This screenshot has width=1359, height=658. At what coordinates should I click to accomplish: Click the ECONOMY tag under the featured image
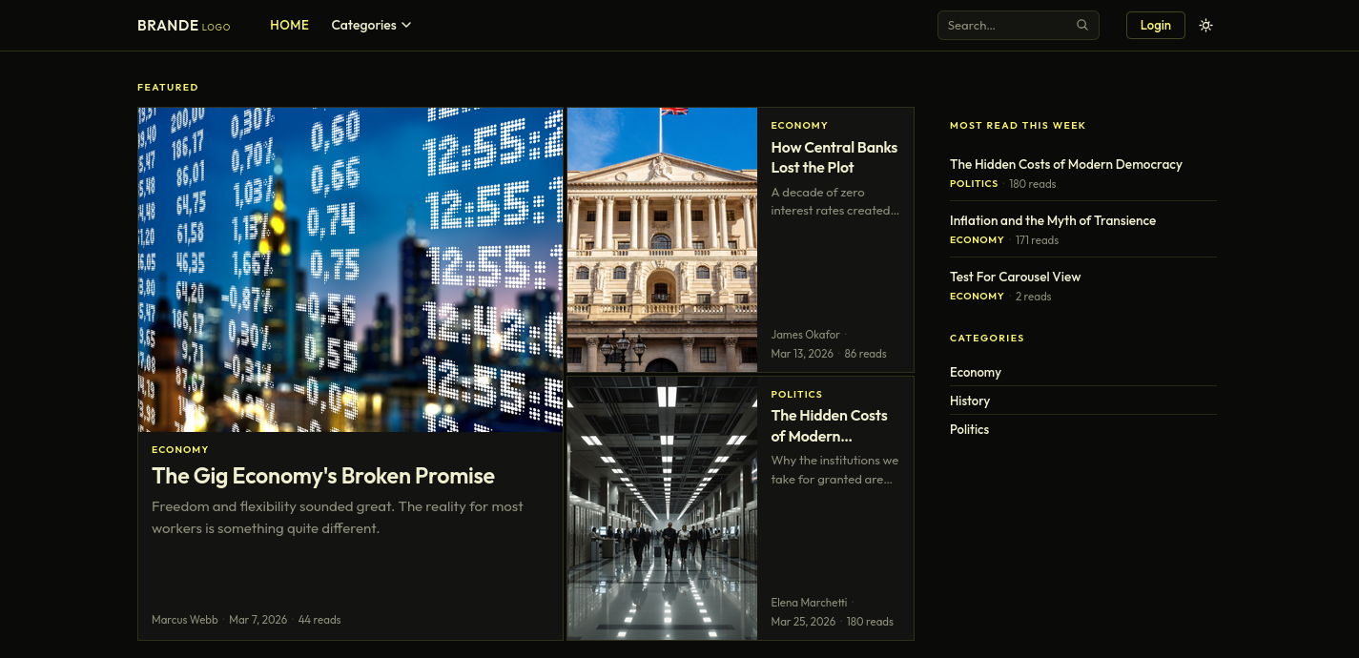click(179, 449)
